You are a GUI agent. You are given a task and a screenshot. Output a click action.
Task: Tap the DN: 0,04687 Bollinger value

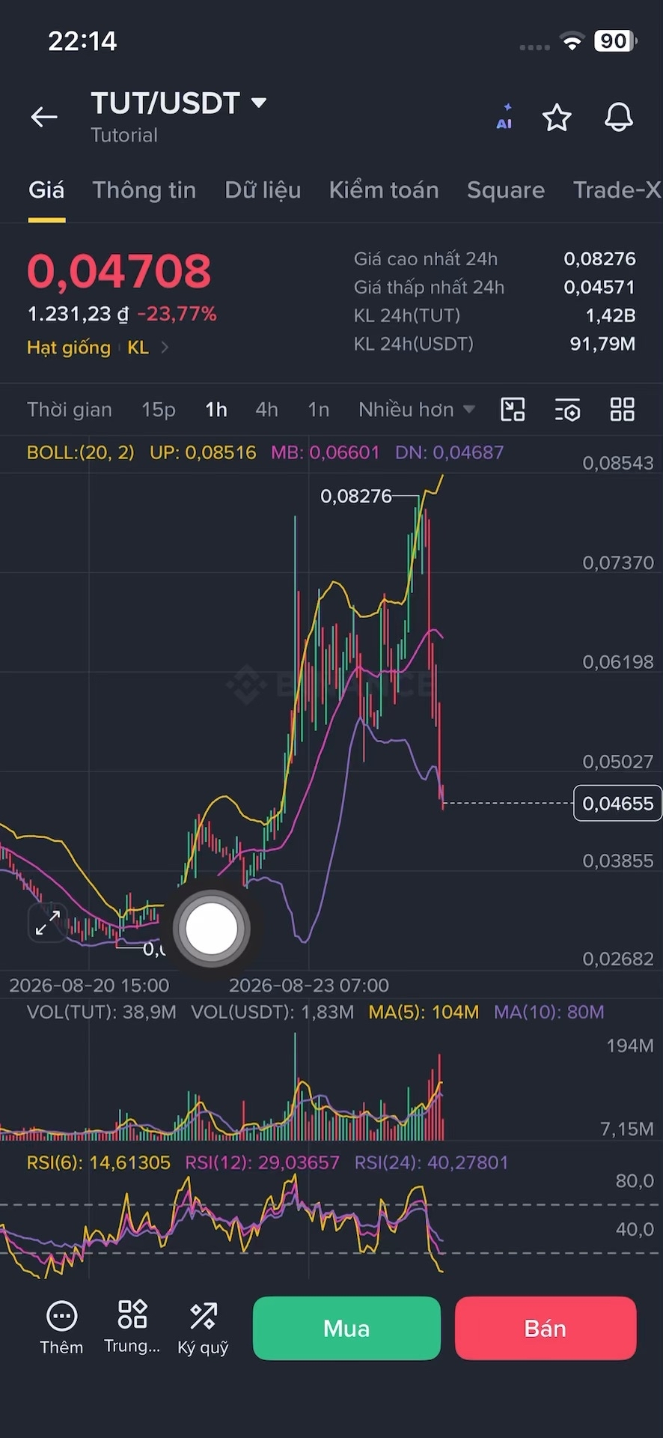449,452
